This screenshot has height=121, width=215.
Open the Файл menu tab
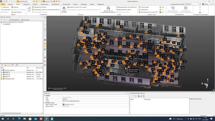[3, 4]
